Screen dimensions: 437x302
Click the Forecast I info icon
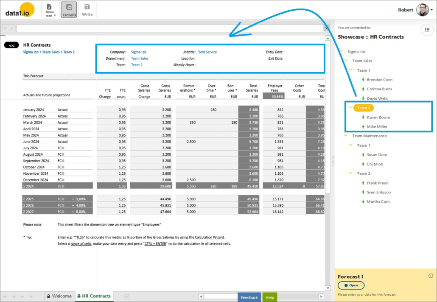tap(431, 276)
